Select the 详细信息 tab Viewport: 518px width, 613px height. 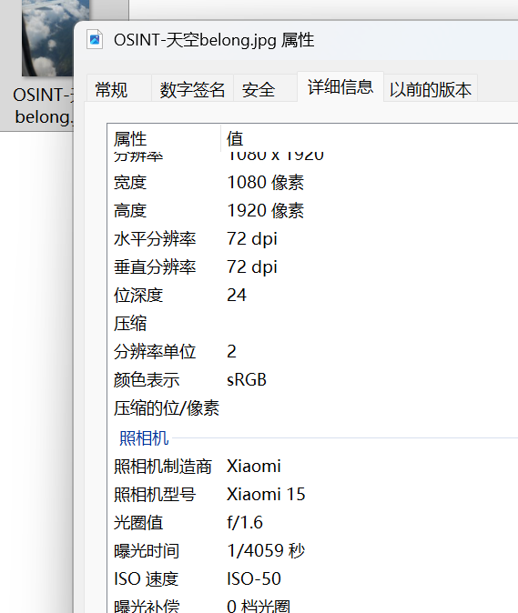point(340,86)
